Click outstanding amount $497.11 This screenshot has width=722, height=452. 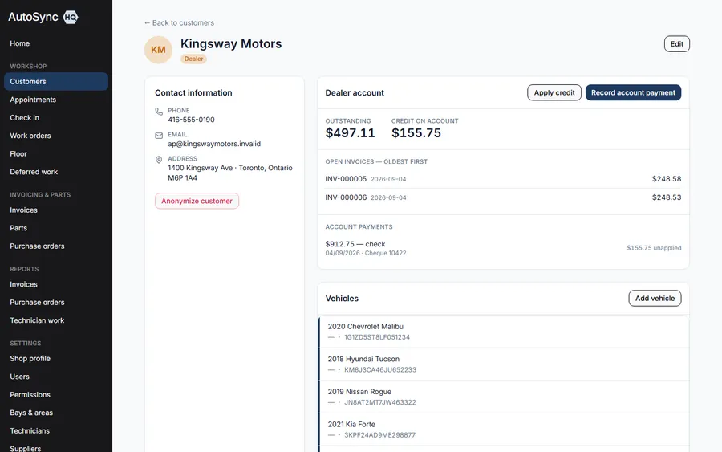pos(350,132)
